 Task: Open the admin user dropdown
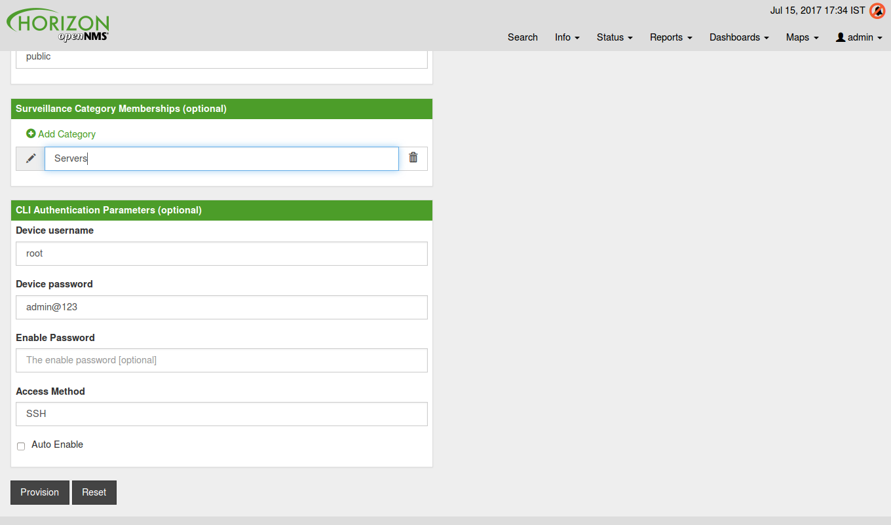pos(859,37)
